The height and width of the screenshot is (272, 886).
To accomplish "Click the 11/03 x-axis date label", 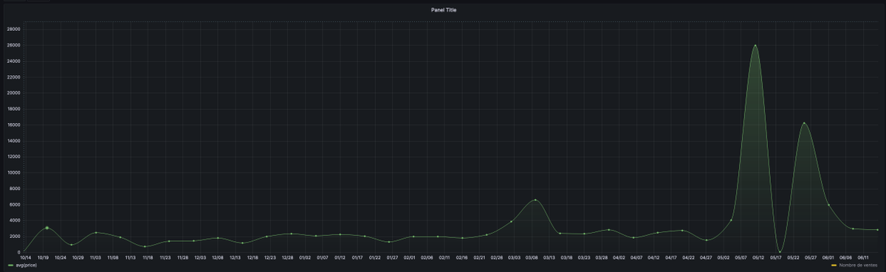I will tap(95, 258).
